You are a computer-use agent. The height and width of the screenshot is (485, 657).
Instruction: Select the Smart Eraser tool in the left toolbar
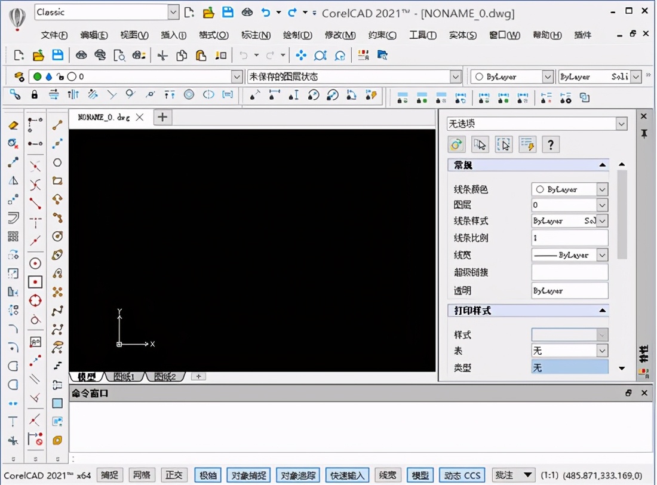[x=13, y=125]
